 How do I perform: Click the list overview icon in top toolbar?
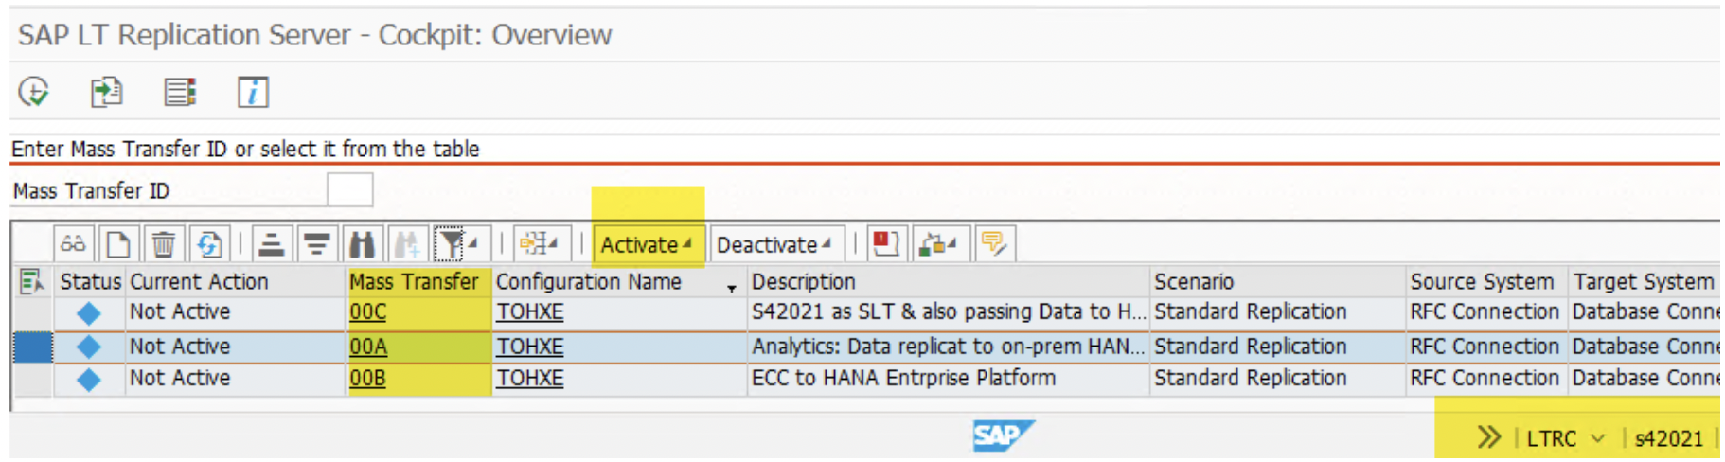pyautogui.click(x=179, y=92)
